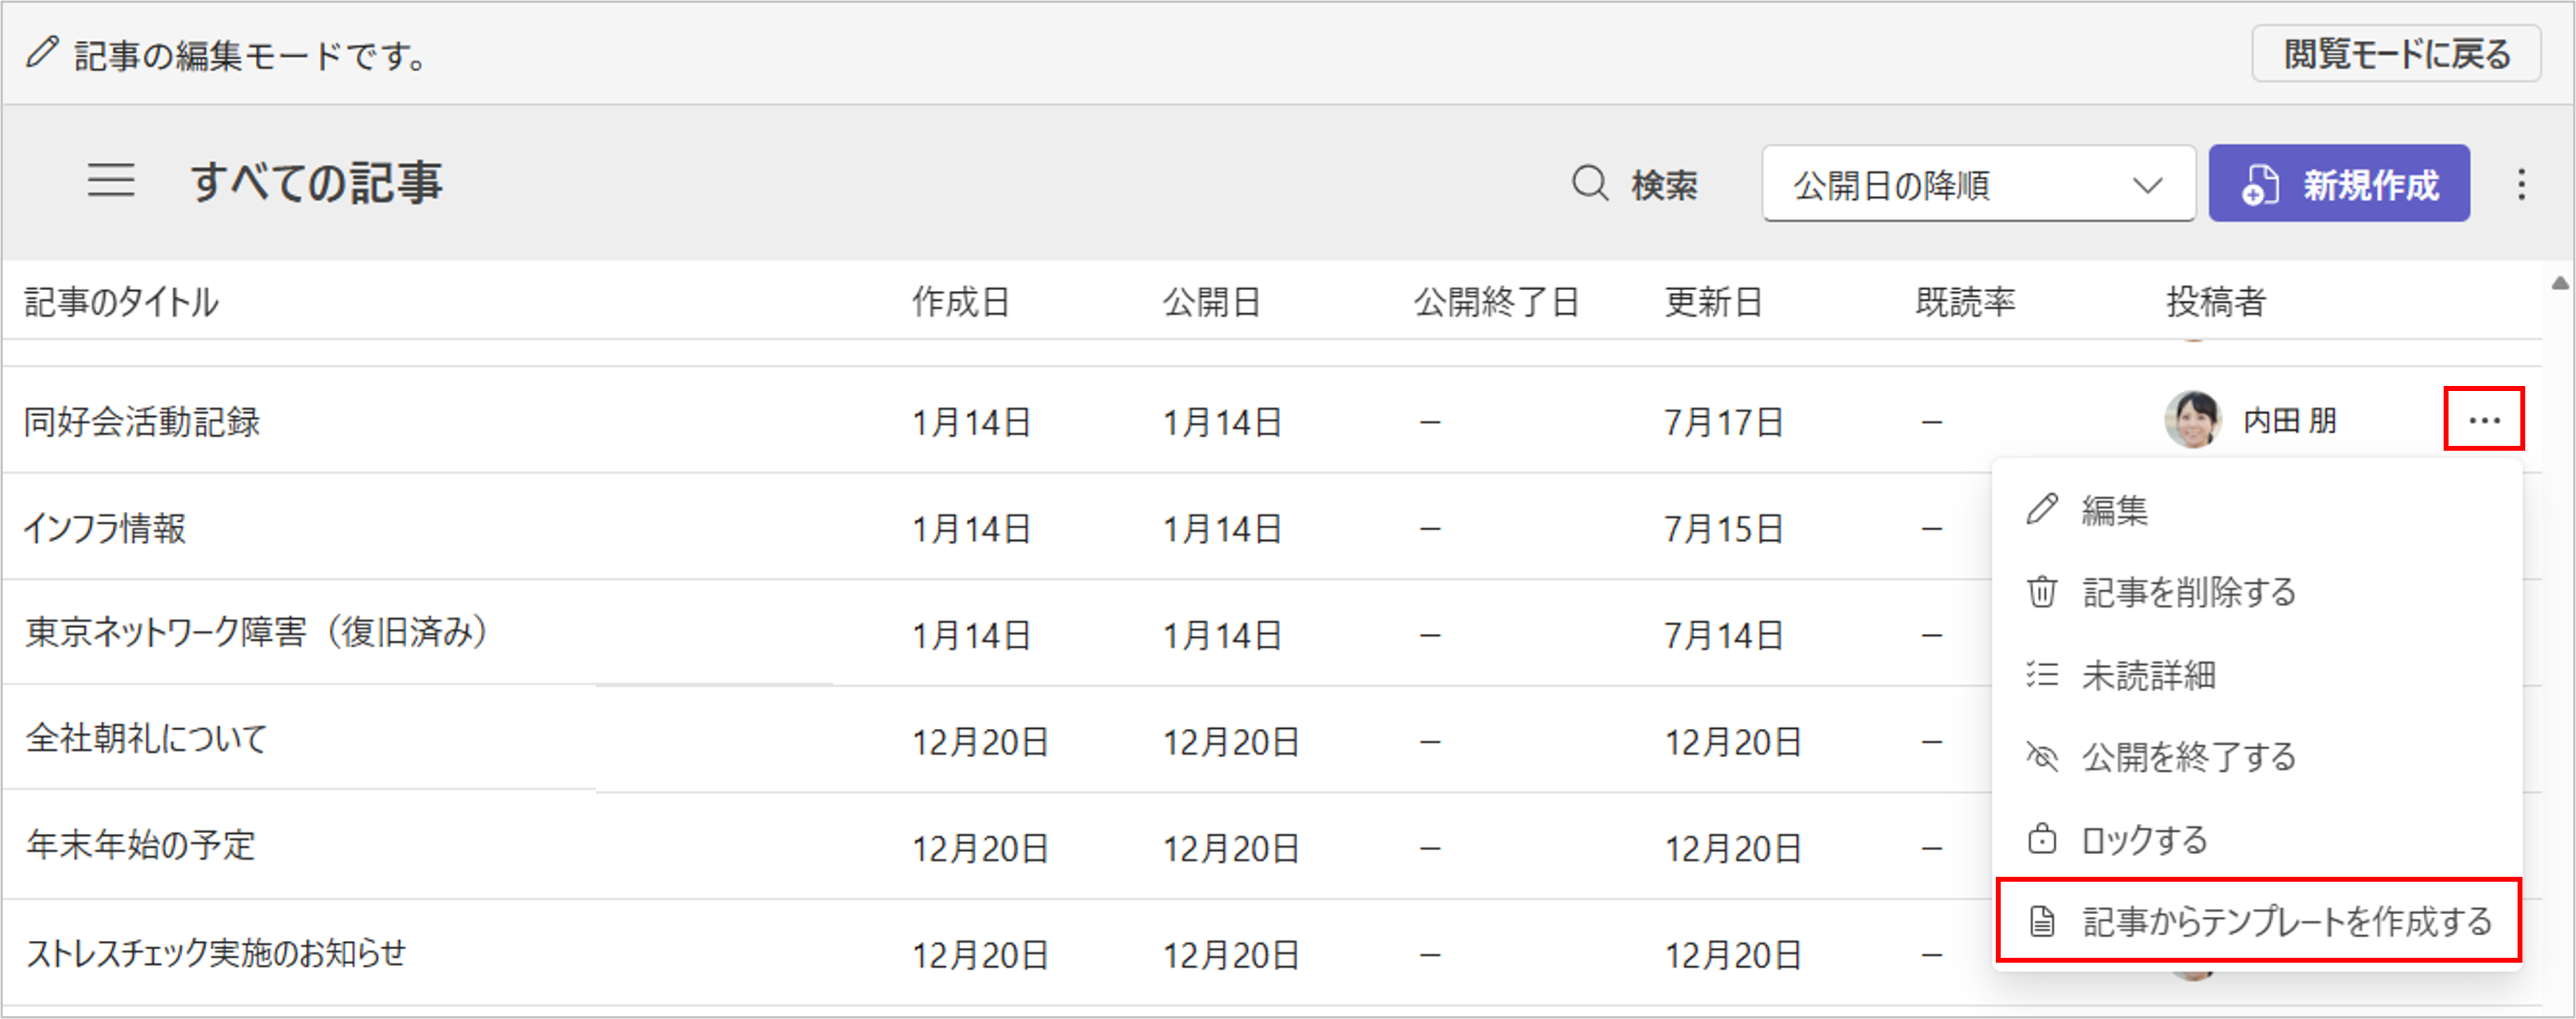Choose 編集 from the context menu
This screenshot has width=2576, height=1019.
(x=2257, y=510)
